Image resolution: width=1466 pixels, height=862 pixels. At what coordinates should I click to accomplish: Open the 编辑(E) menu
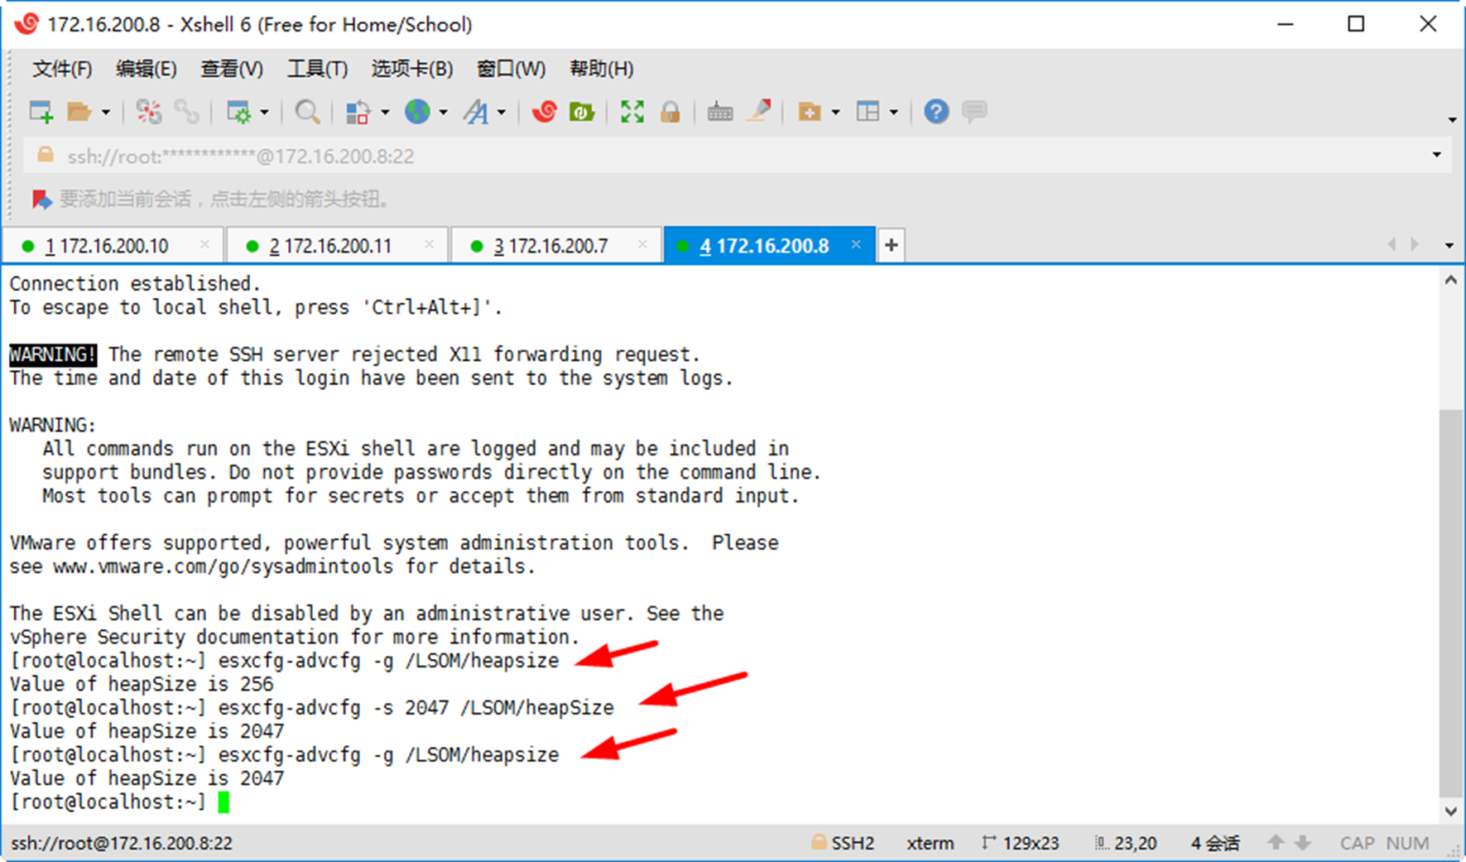point(147,69)
